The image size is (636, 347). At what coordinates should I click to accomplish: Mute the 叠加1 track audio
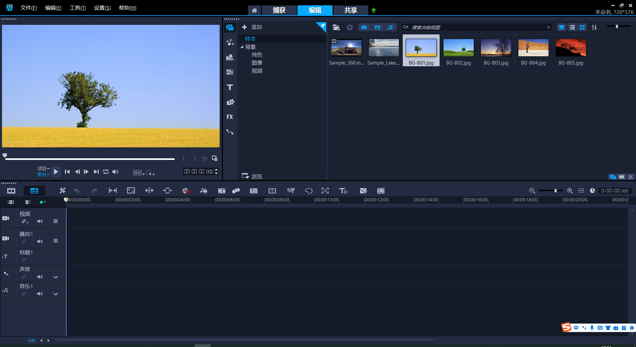coord(40,241)
